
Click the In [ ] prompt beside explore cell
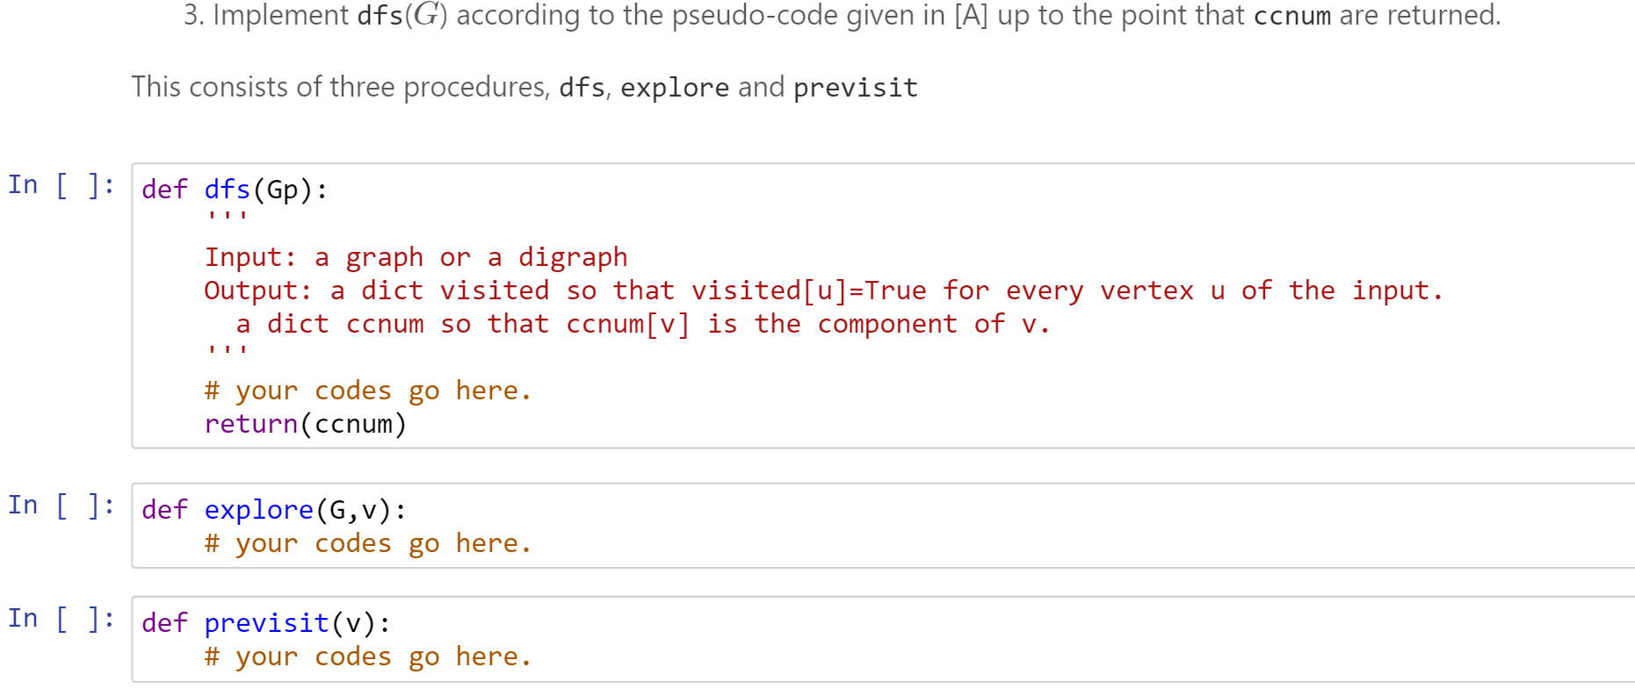click(x=61, y=506)
